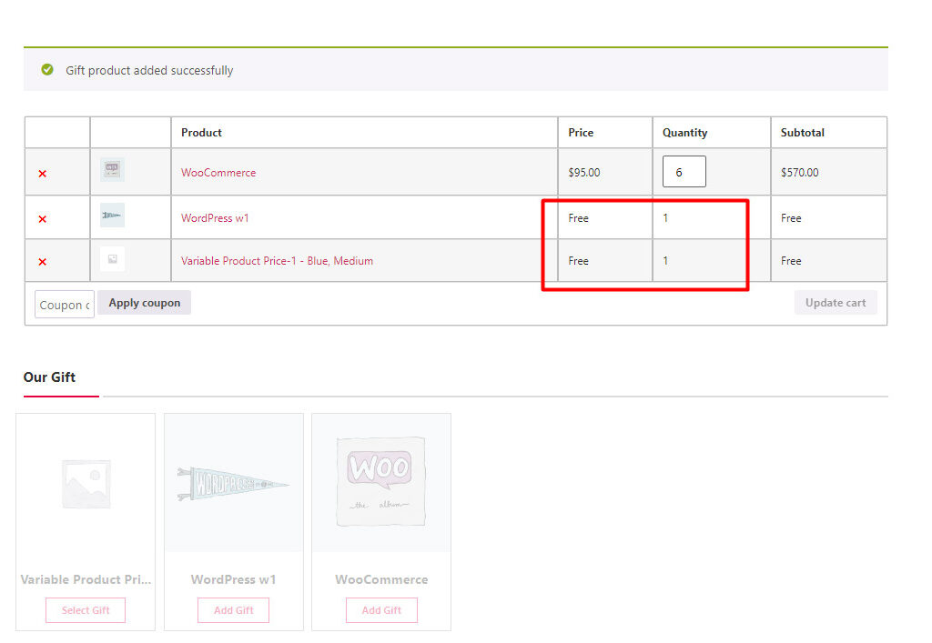
Task: Click the WordPress pennant image under Our Gift
Action: pos(233,483)
